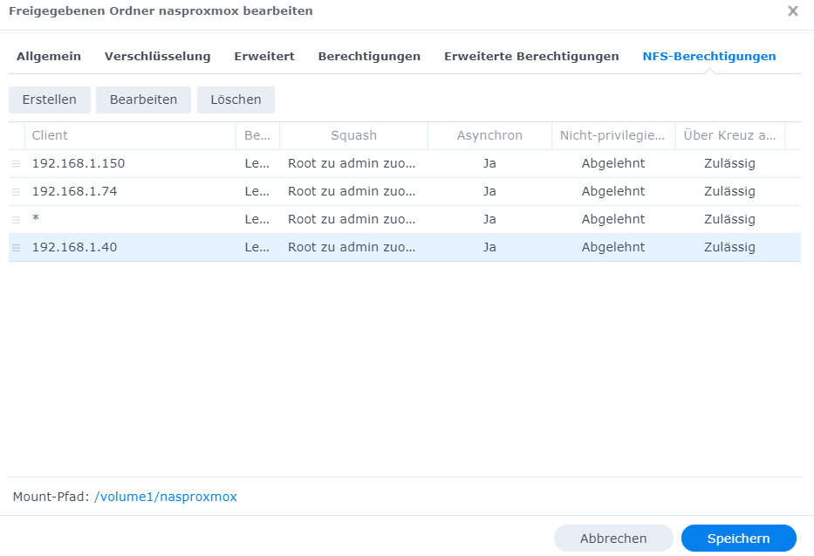The width and height of the screenshot is (814, 556).
Task: Click Squash value in the 192.168.1.74 row
Action: tap(352, 191)
